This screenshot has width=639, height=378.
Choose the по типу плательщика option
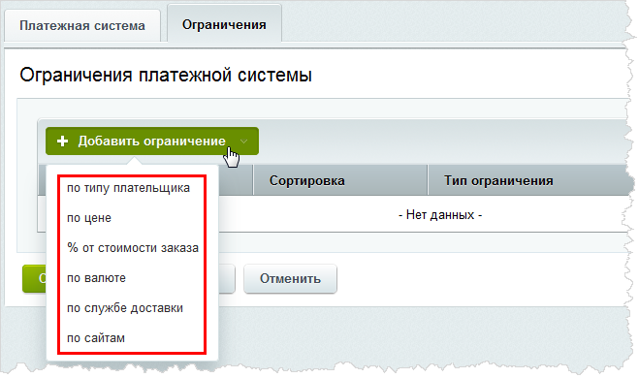pyautogui.click(x=128, y=188)
